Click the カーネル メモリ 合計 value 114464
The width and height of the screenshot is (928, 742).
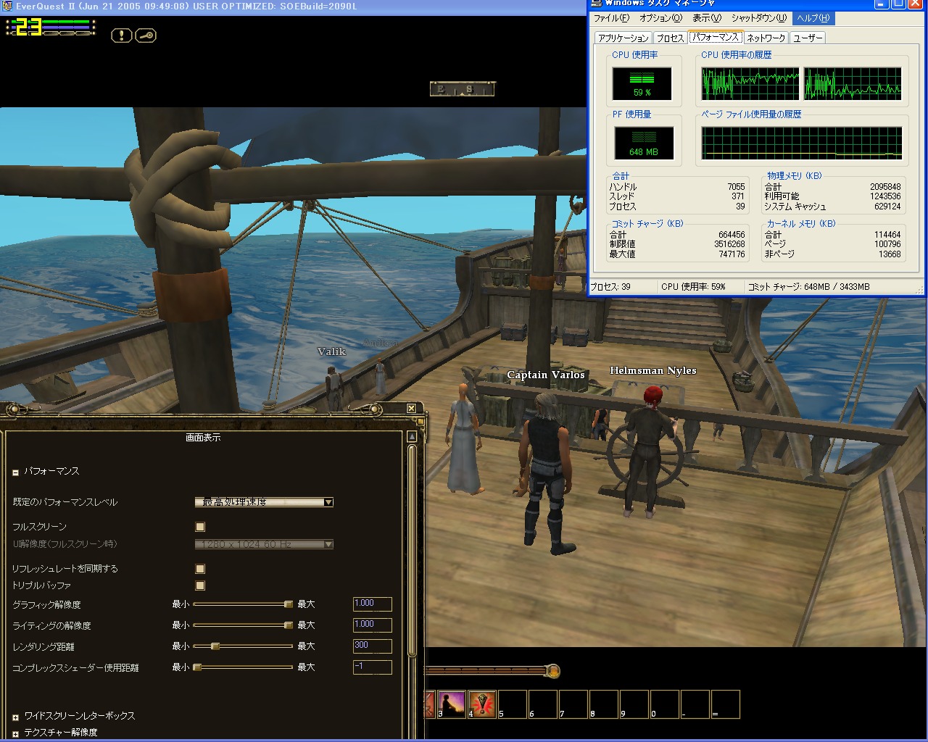(887, 235)
